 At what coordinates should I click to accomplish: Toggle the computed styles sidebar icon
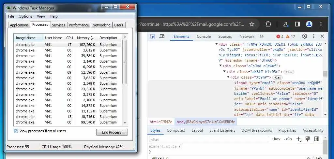[x=317, y=139]
